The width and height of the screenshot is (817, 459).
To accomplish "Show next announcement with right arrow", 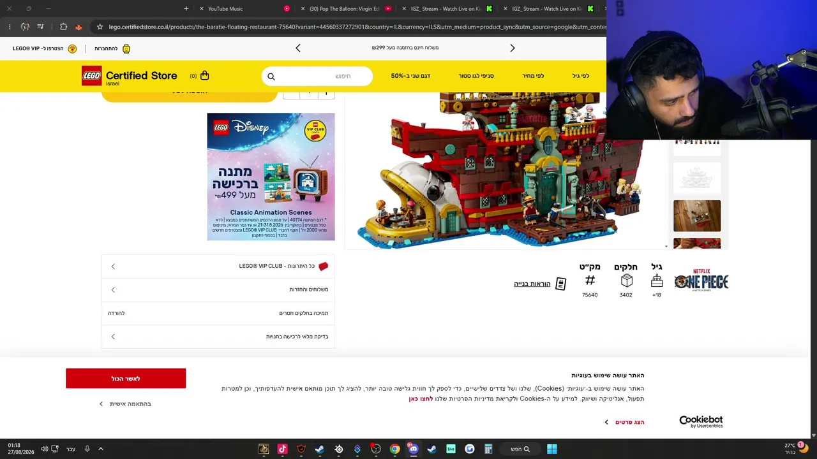I will coord(512,48).
